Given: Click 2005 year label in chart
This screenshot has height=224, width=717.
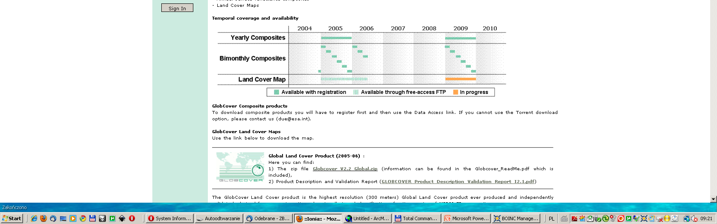Looking at the screenshot, I should coord(335,28).
